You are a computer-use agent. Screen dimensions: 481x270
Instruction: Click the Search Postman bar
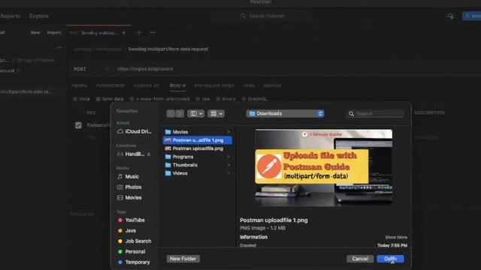[262, 16]
